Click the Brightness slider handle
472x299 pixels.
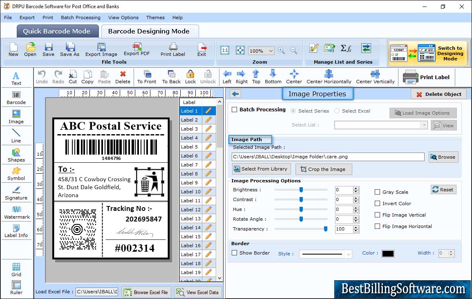(x=301, y=190)
